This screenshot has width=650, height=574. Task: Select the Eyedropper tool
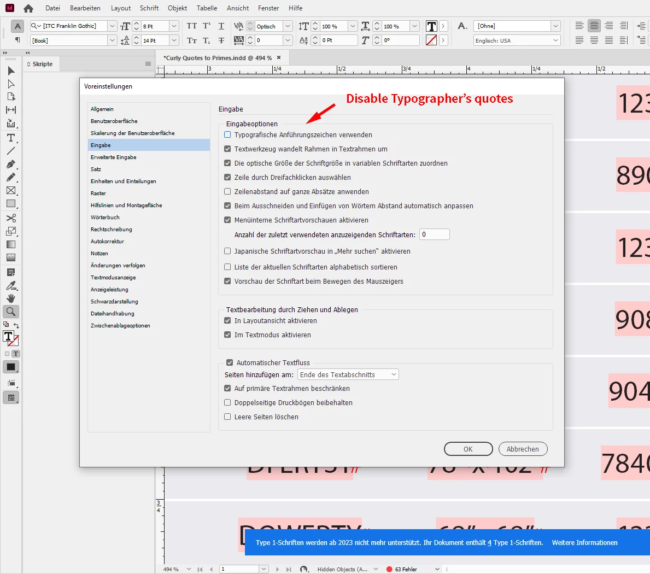point(11,285)
